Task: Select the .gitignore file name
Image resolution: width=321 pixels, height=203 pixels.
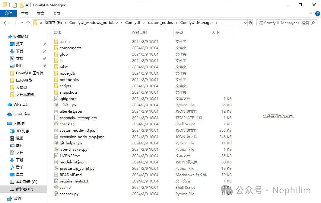Action: pyautogui.click(x=68, y=98)
